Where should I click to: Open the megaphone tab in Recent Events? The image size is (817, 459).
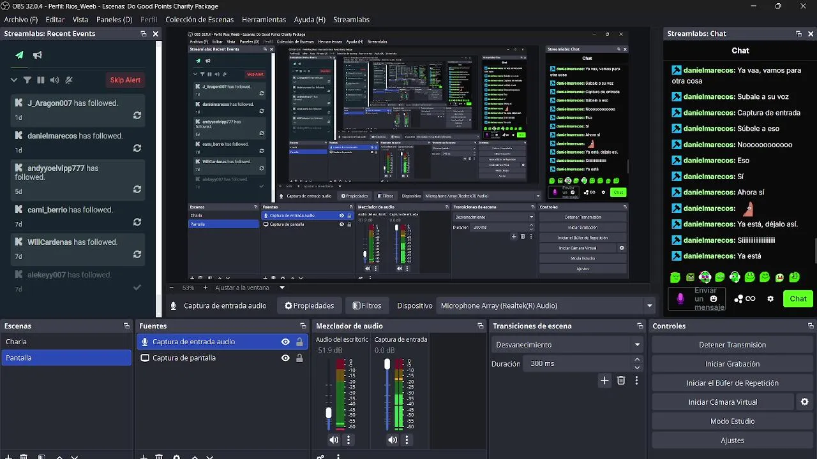point(38,55)
